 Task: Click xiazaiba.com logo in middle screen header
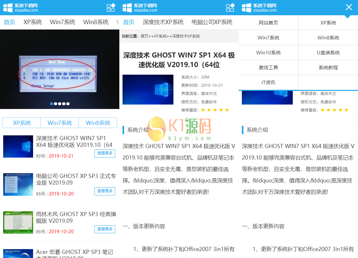140,8
